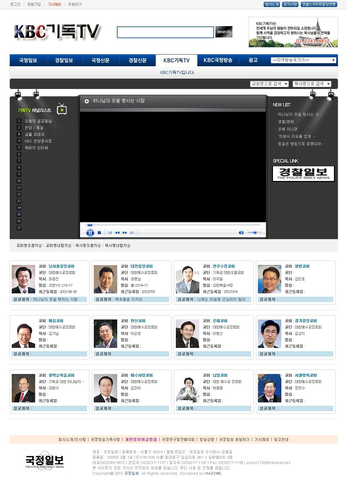Pause the video with the pause button
This screenshot has height=478, width=347.
click(90, 232)
